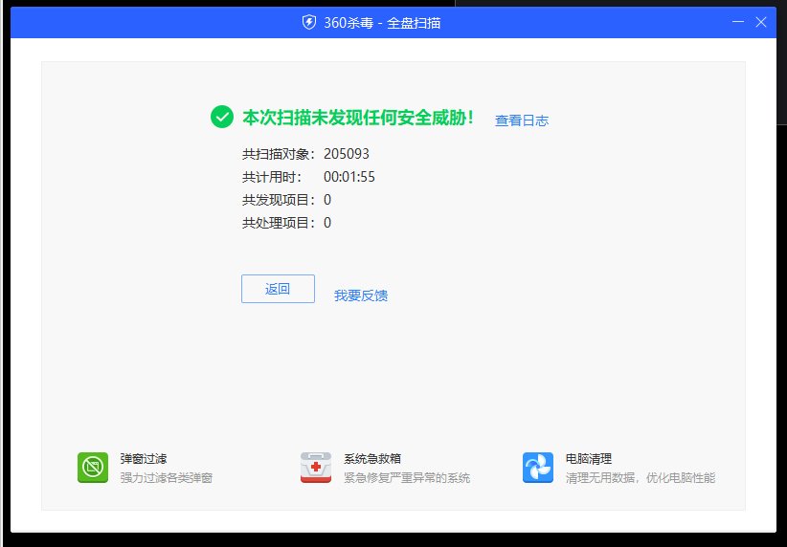This screenshot has width=787, height=547.
Task: Click the 共发现项目 label
Action: pyautogui.click(x=279, y=200)
